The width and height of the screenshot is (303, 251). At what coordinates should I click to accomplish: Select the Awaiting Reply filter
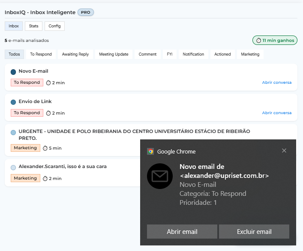[75, 54]
